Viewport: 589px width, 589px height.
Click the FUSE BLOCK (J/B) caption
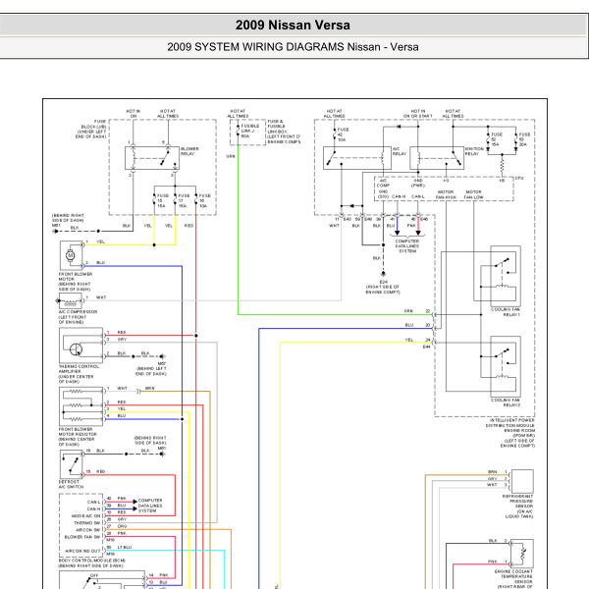[x=91, y=129]
